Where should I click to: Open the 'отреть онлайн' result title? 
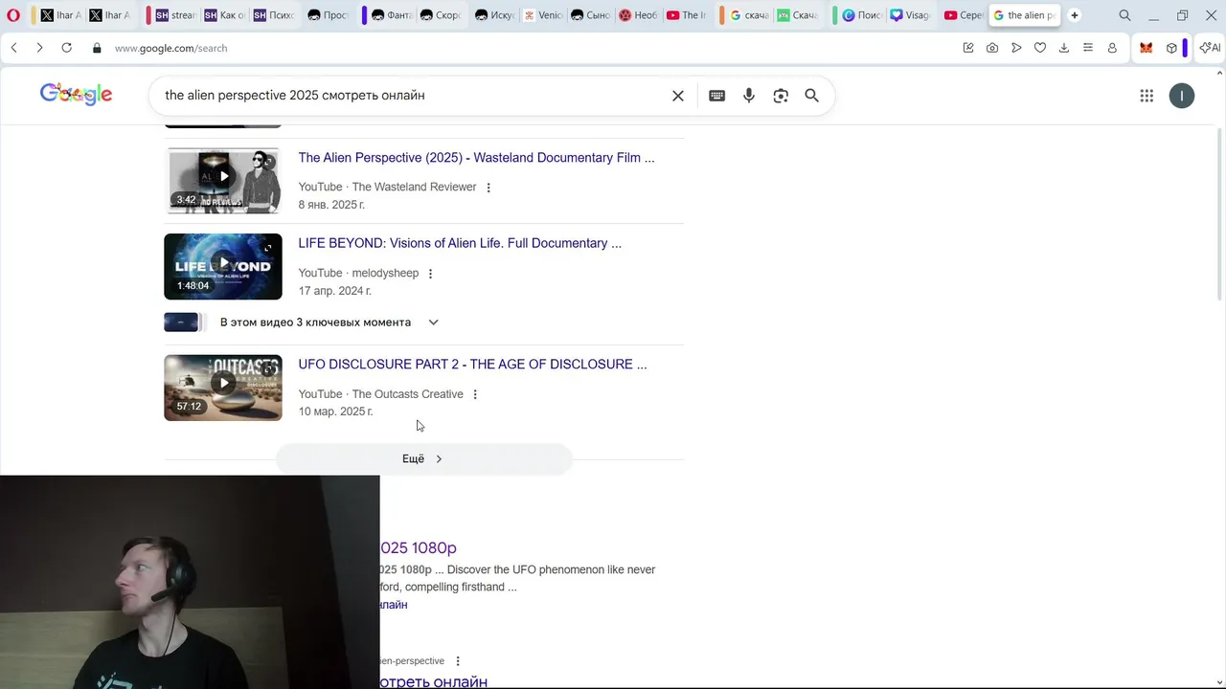click(434, 681)
